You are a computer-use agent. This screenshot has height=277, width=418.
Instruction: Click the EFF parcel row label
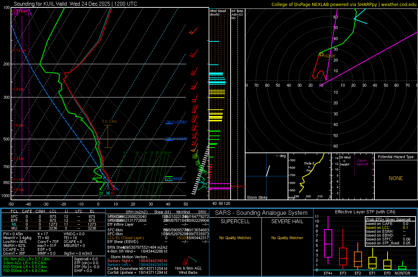14,220
